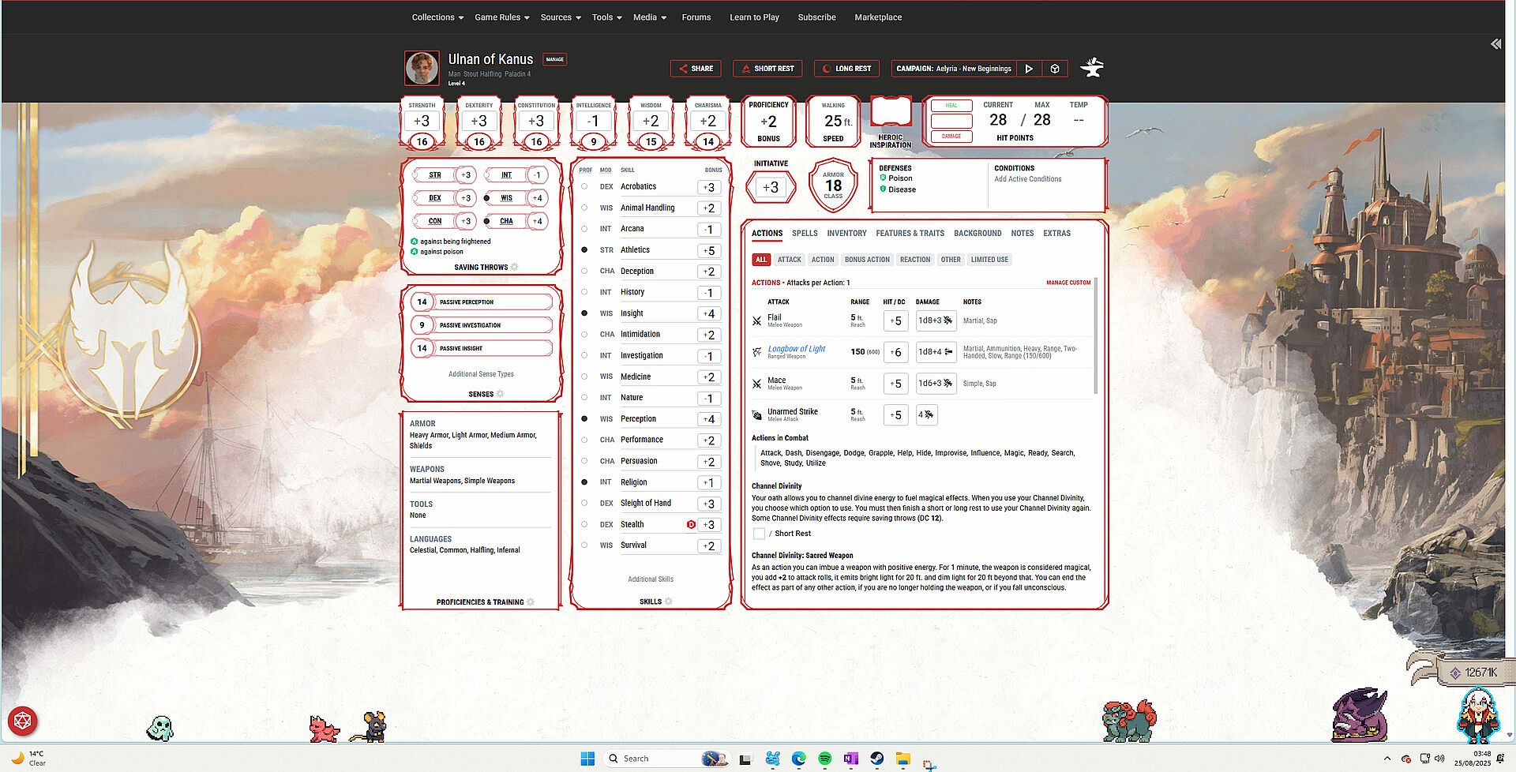Image resolution: width=1516 pixels, height=772 pixels.
Task: Open the builder anvil icon
Action: [1092, 67]
